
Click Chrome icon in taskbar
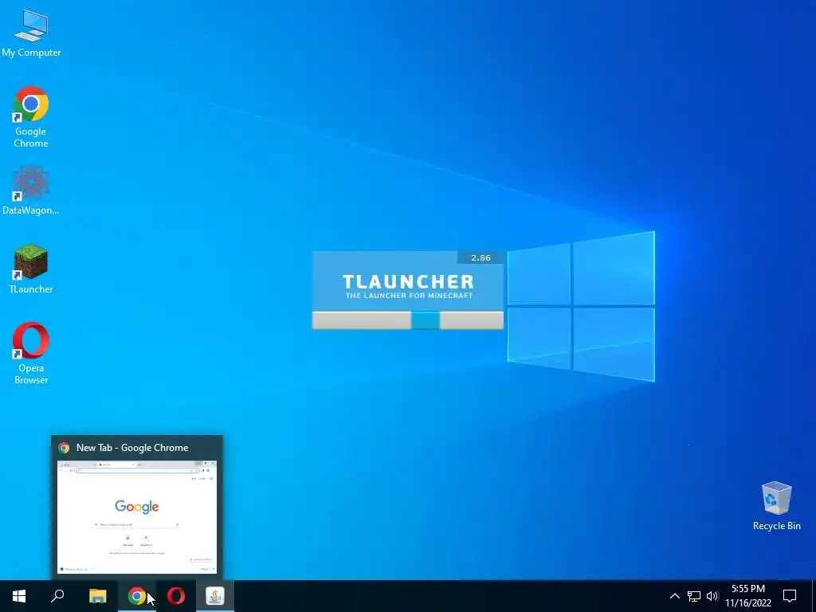(x=137, y=596)
